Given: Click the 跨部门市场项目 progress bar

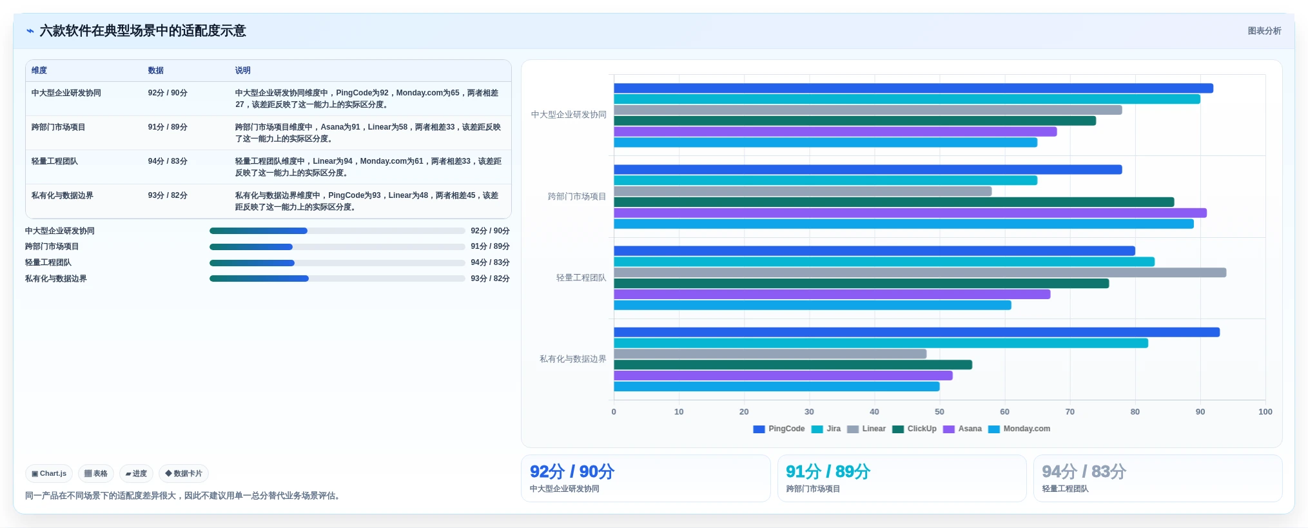Looking at the screenshot, I should click(x=337, y=247).
